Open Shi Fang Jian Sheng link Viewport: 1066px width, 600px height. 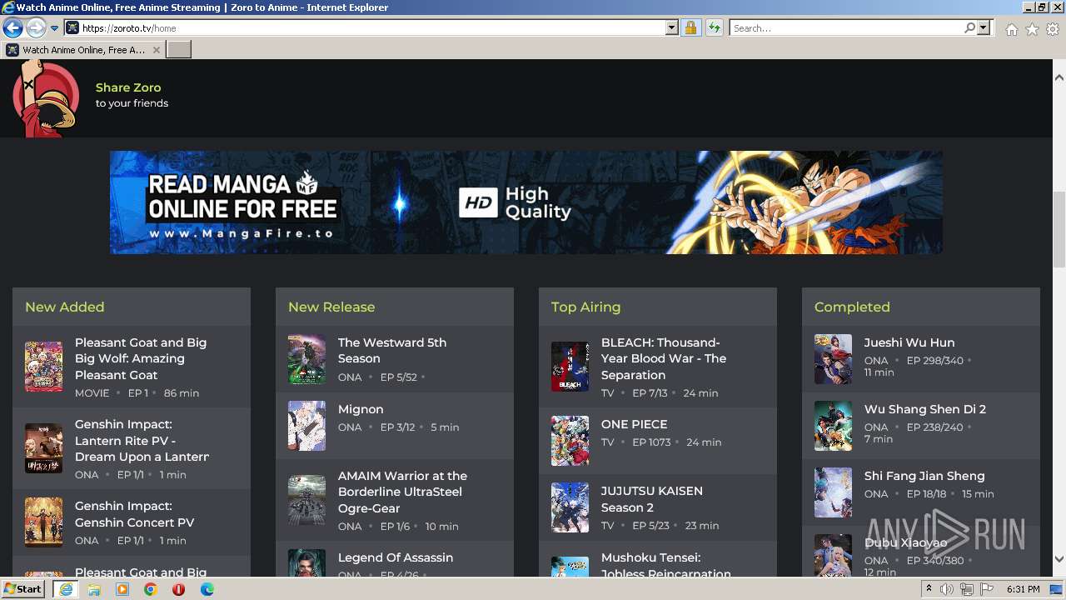pyautogui.click(x=924, y=476)
